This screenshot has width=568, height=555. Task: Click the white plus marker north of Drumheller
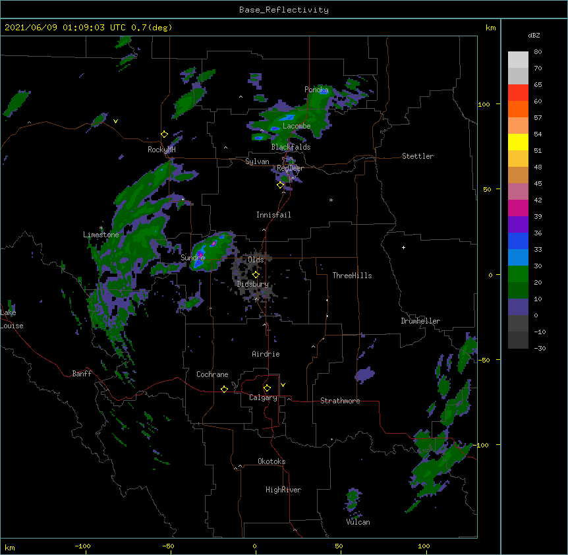coord(403,247)
